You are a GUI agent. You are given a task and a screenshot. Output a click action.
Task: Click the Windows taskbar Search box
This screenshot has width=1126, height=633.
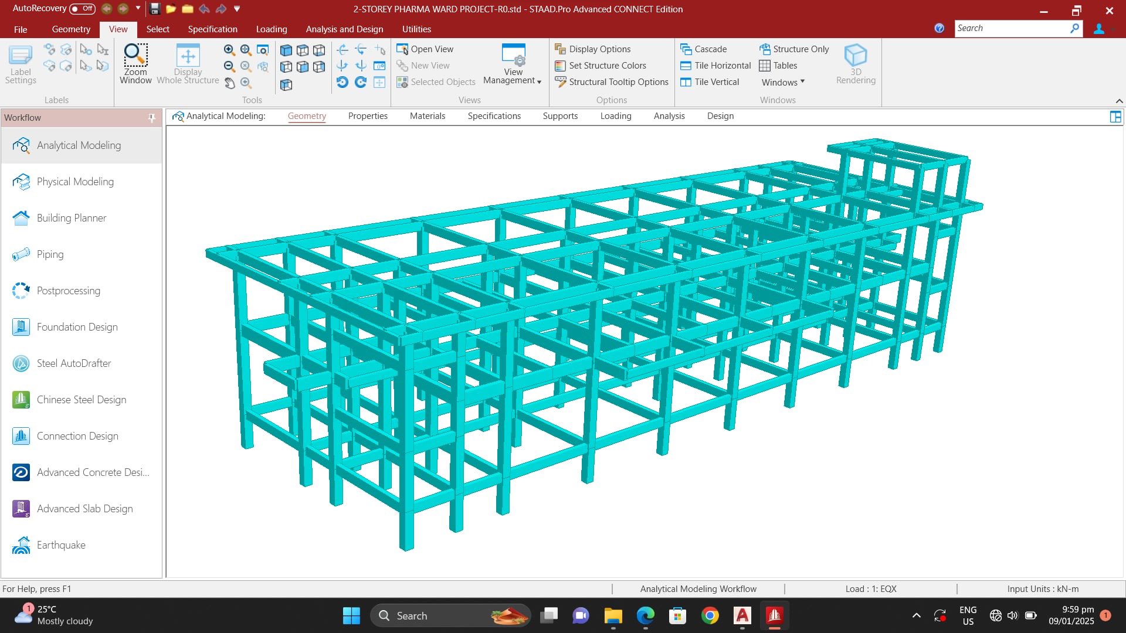click(x=450, y=615)
